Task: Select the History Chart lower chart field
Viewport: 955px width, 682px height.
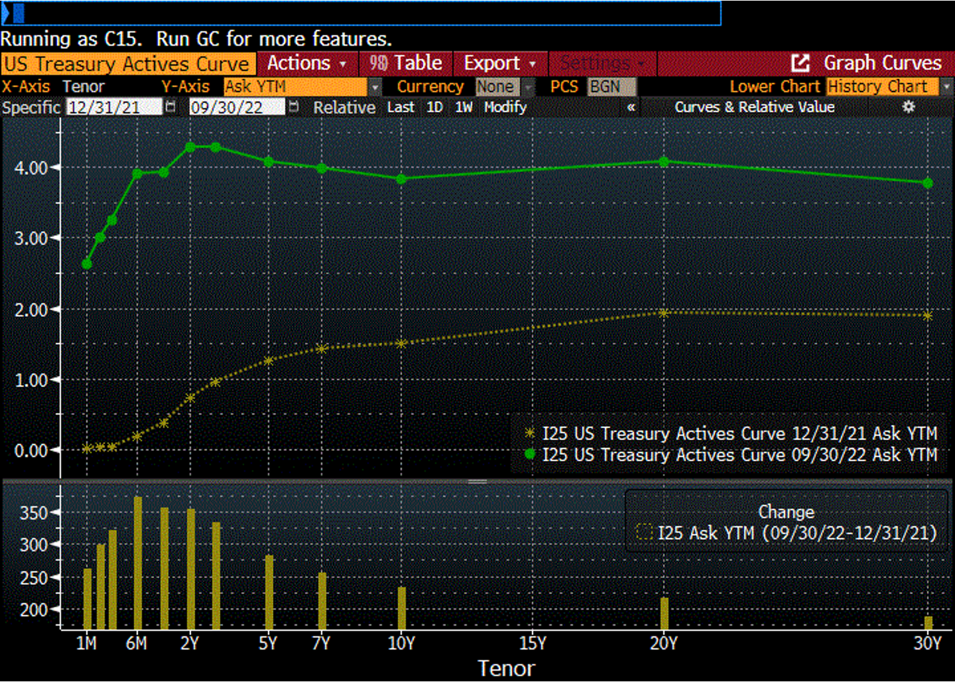Action: coord(883,87)
